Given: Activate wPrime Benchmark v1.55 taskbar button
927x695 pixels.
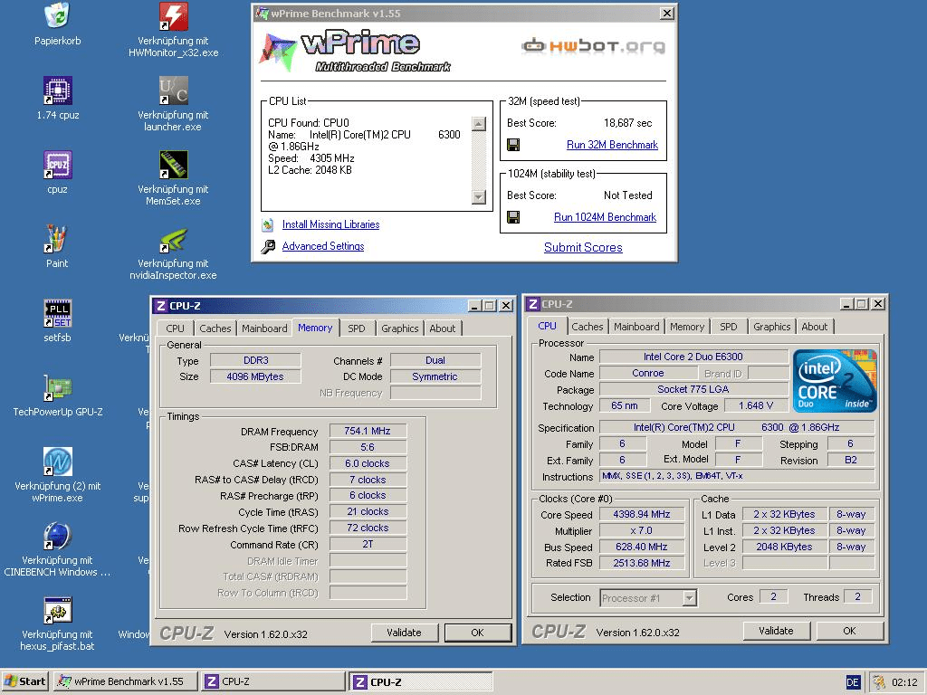Looking at the screenshot, I should pyautogui.click(x=124, y=682).
